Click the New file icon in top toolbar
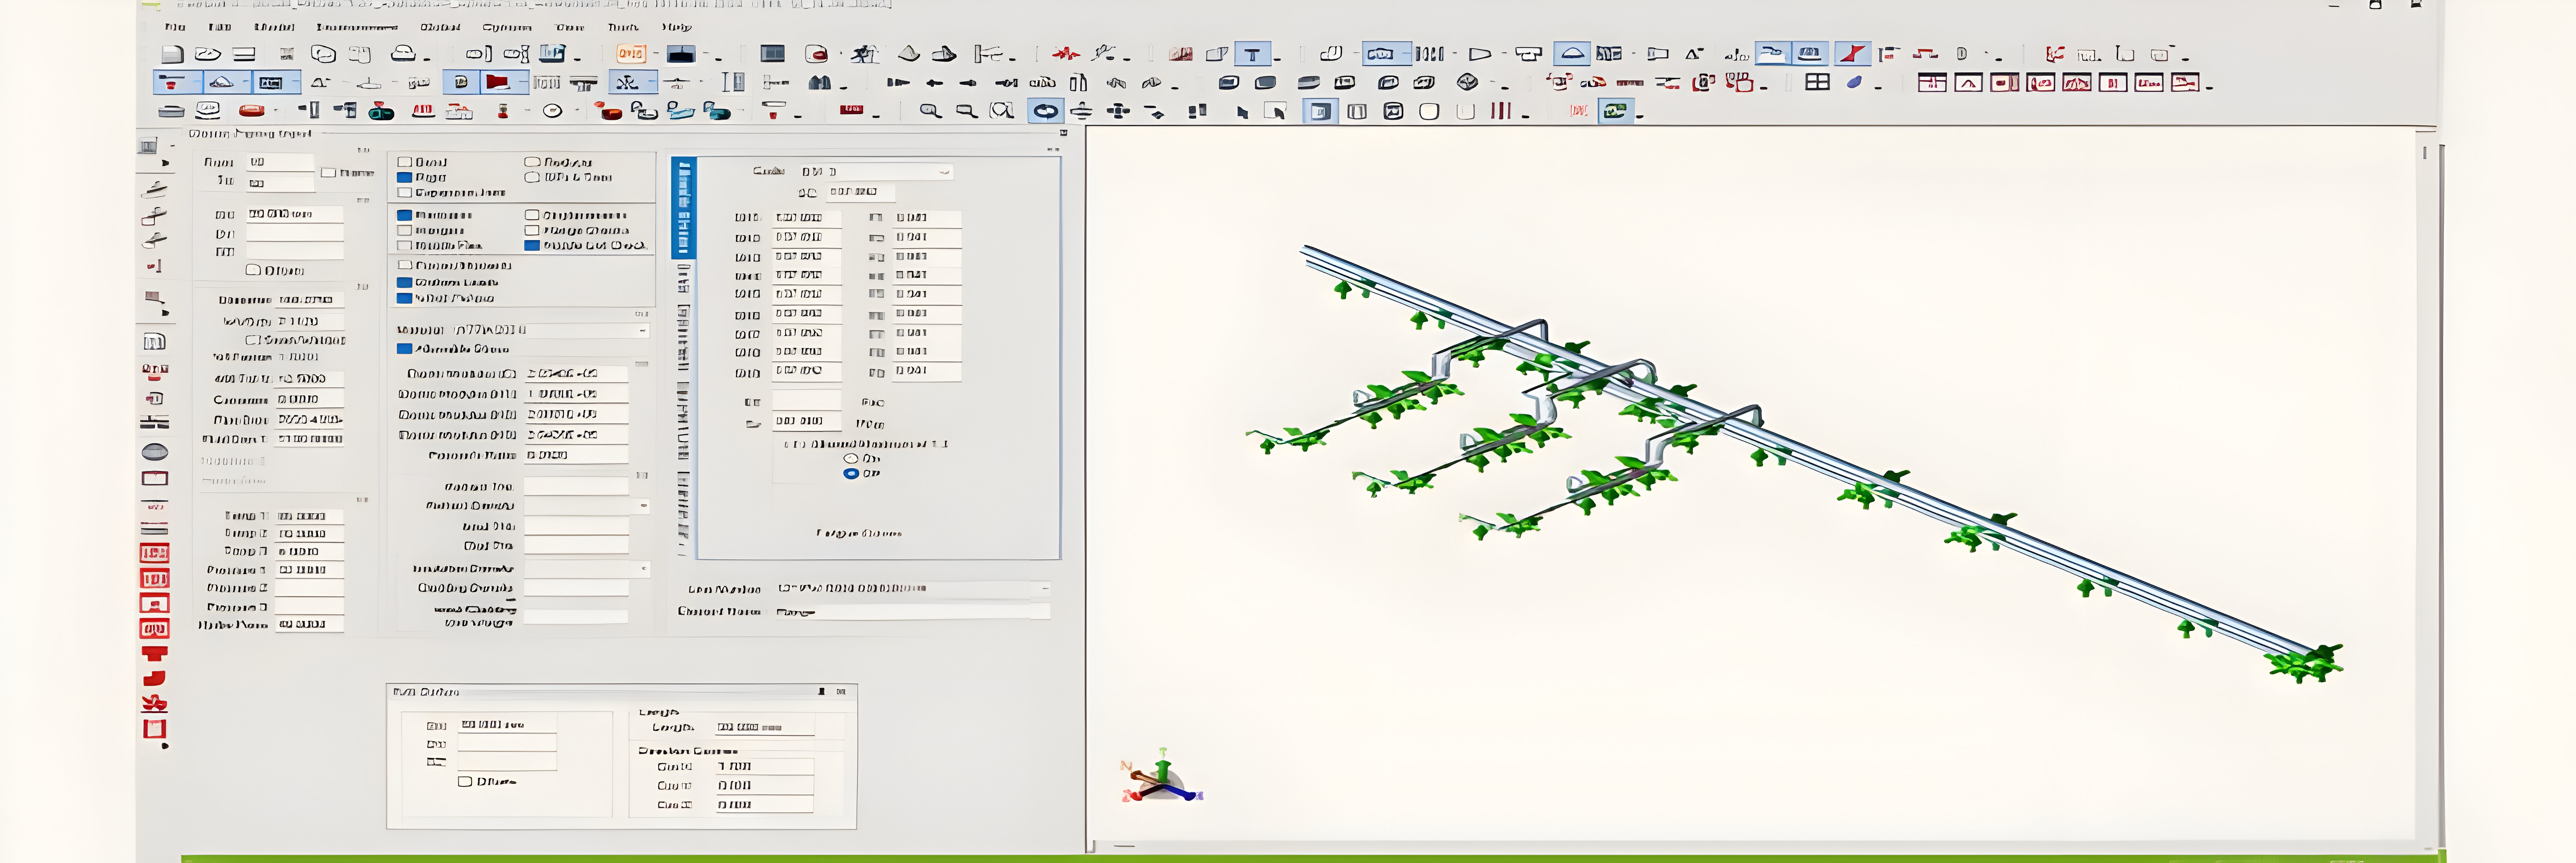2576x863 pixels. pyautogui.click(x=172, y=54)
